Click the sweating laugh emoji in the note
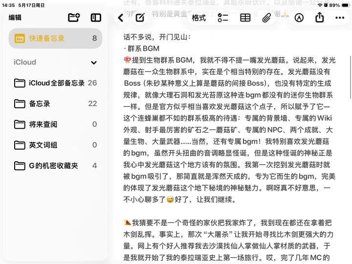The image size is (352, 264). coord(170,199)
